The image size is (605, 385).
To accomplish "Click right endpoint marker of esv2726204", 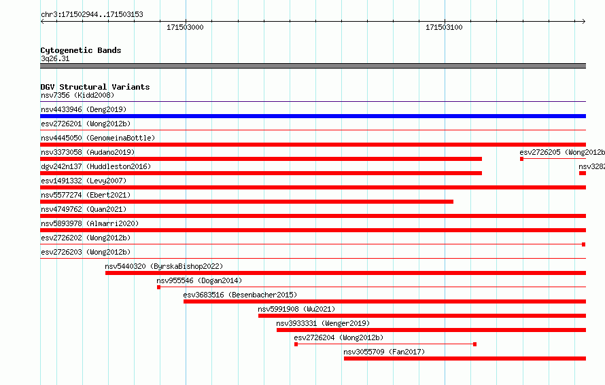I will click(474, 344).
